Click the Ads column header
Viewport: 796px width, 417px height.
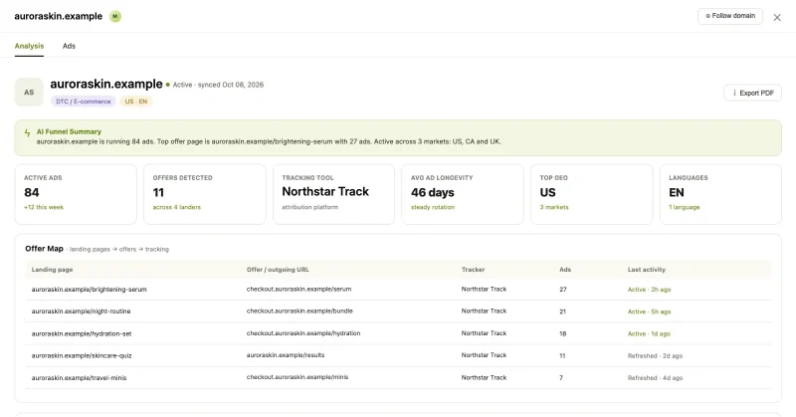point(565,270)
